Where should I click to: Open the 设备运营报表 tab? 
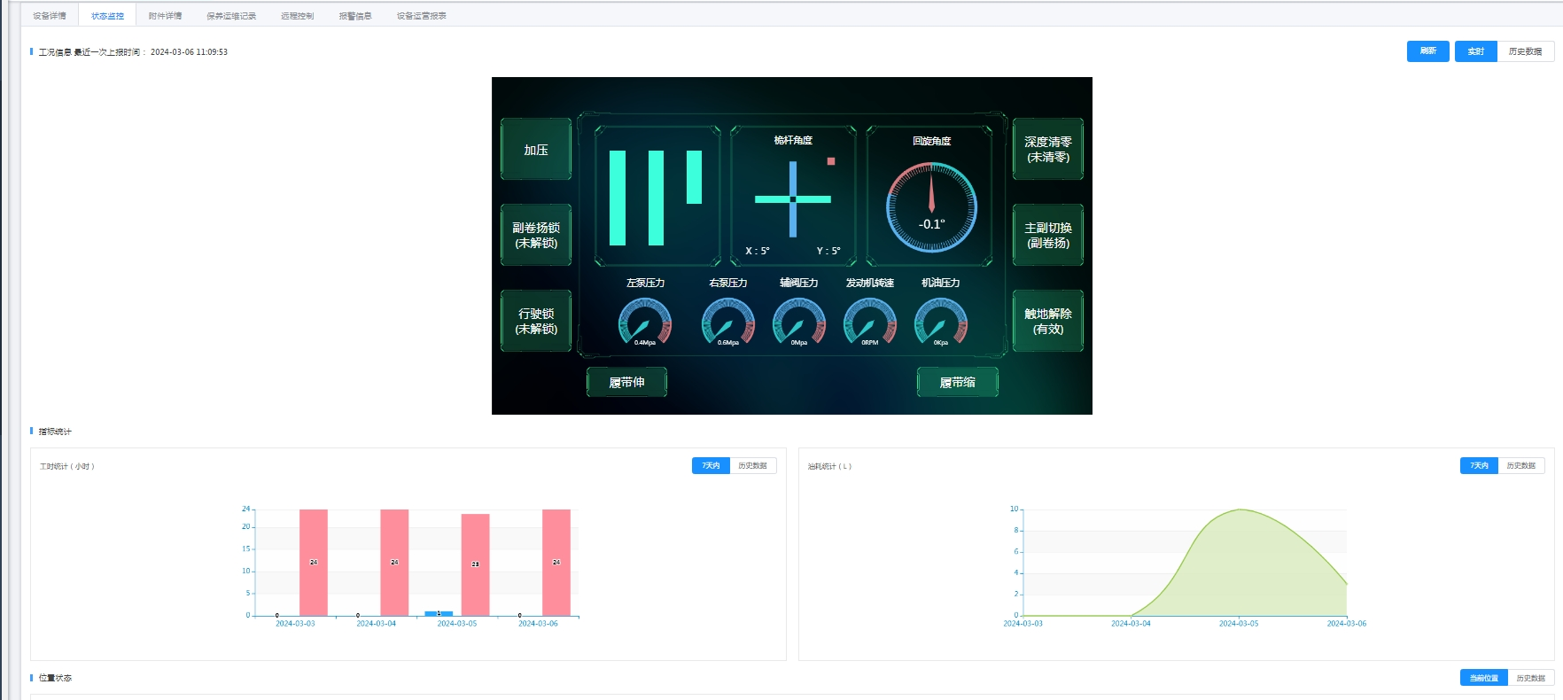pyautogui.click(x=421, y=16)
